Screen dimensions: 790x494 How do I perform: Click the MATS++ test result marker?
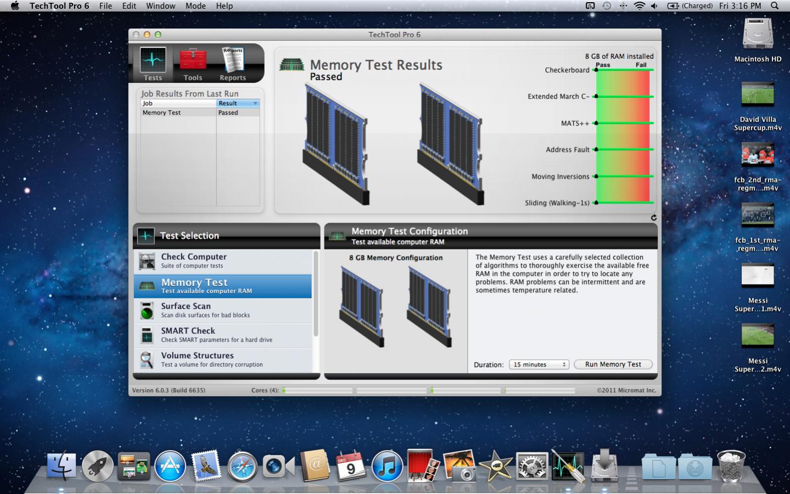[596, 123]
